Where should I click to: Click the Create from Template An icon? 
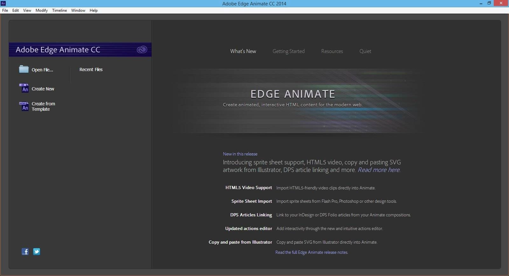point(24,106)
